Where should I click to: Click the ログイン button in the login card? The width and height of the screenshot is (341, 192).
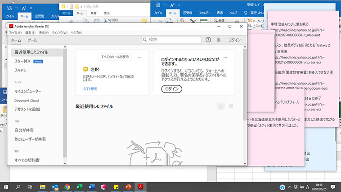(171, 89)
